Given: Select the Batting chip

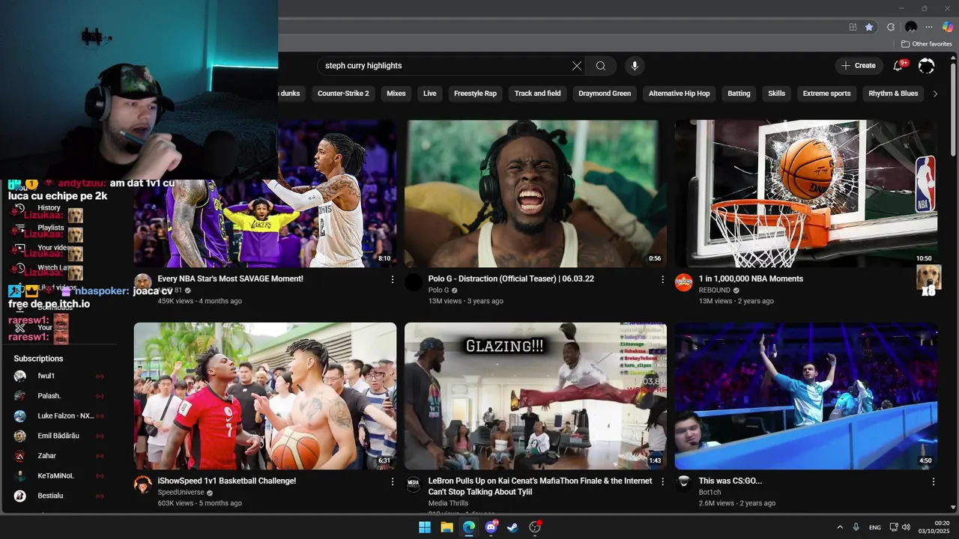Looking at the screenshot, I should 739,94.
